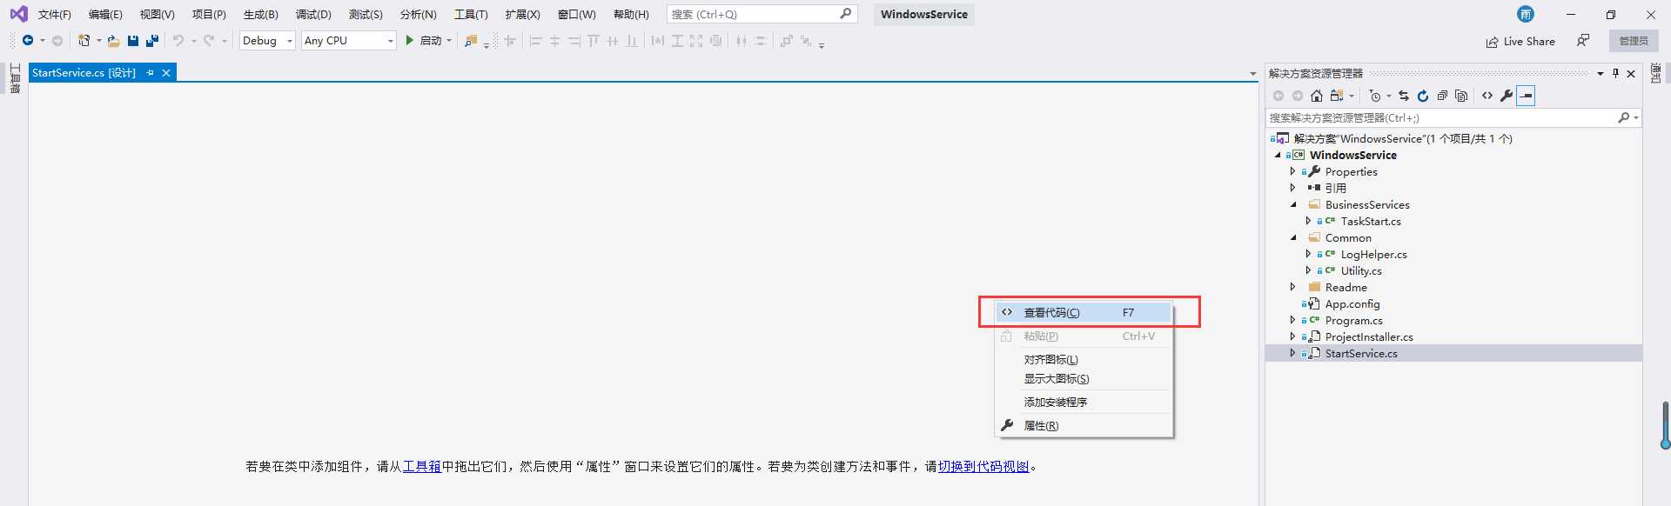Click the Show All Files icon
The width and height of the screenshot is (1671, 506).
click(x=1461, y=96)
